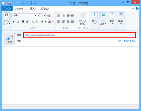
Task: Click the Undo arrow in title bar
Action: tap(14, 3)
